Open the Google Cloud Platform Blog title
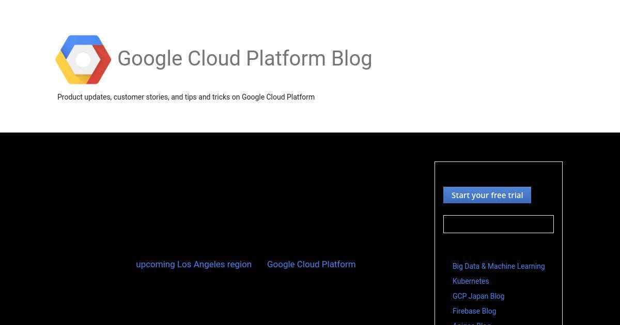Viewport: 620px width, 325px height. tap(244, 58)
